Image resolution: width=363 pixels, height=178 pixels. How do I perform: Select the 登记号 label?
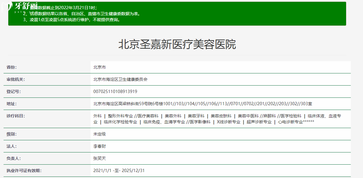(14, 92)
